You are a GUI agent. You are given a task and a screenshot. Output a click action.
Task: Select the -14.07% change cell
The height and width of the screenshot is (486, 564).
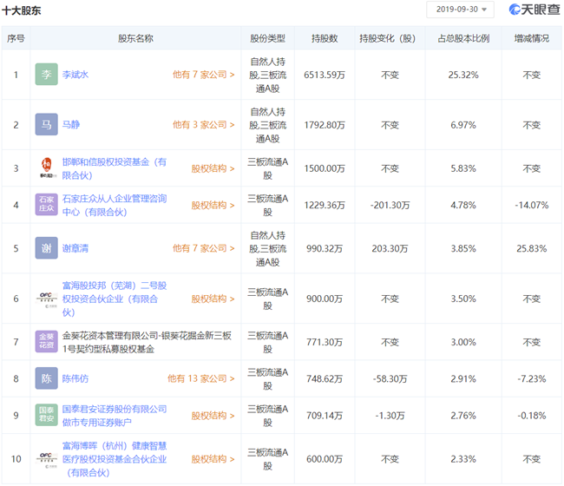tap(532, 205)
